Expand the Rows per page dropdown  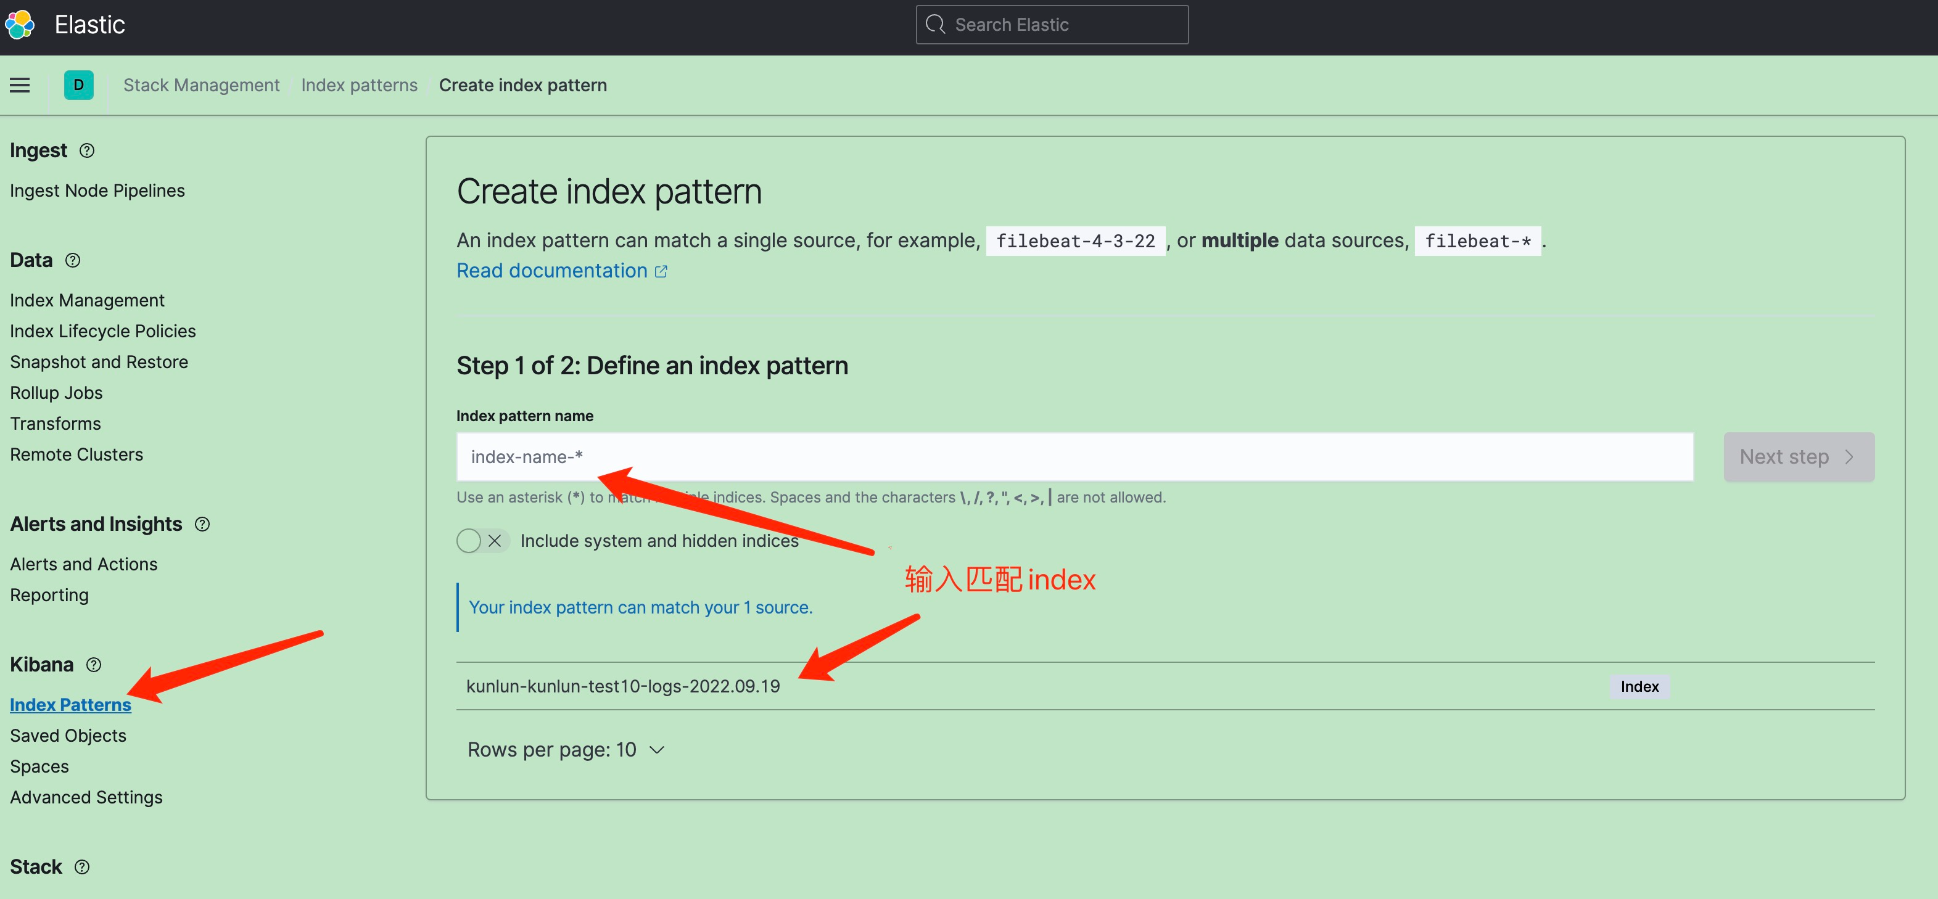tap(566, 749)
